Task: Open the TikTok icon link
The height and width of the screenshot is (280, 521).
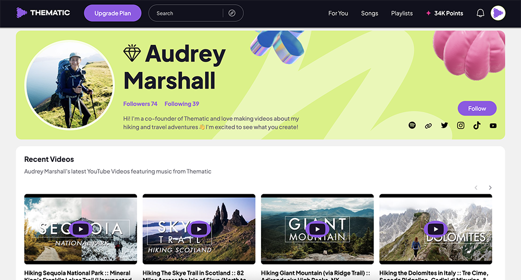Action: click(x=477, y=125)
